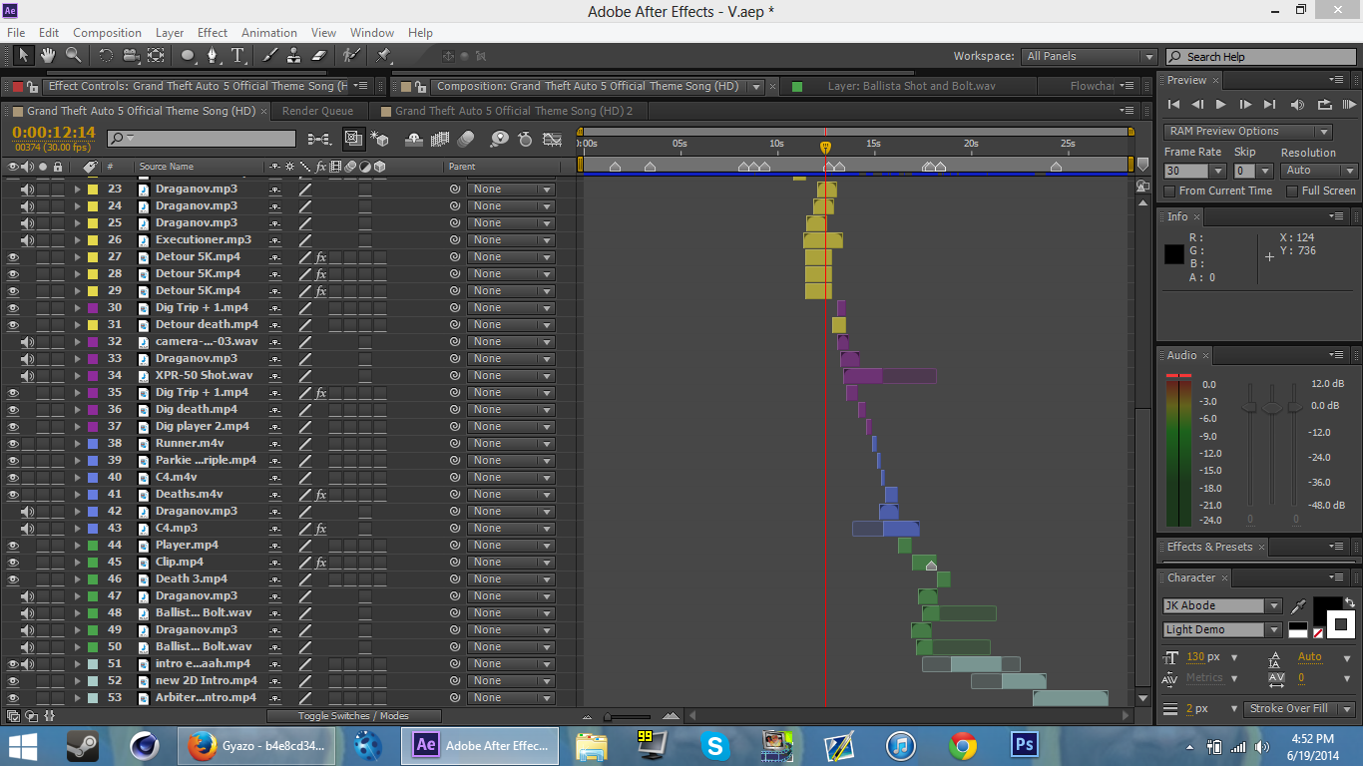Toggle Live Update in timeline
This screenshot has width=1363, height=766.
[353, 139]
